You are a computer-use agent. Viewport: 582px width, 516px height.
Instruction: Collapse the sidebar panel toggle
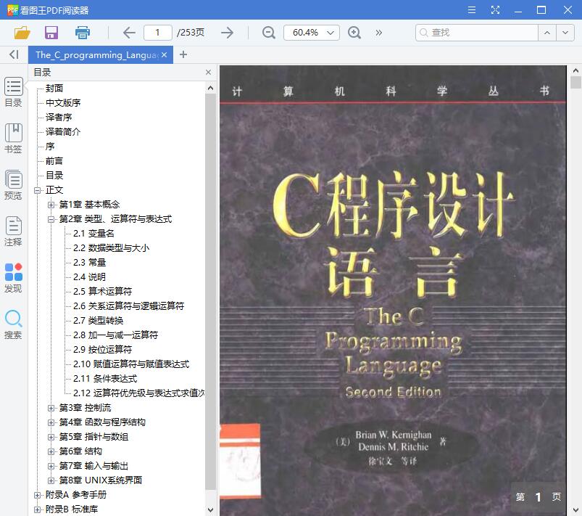click(14, 54)
